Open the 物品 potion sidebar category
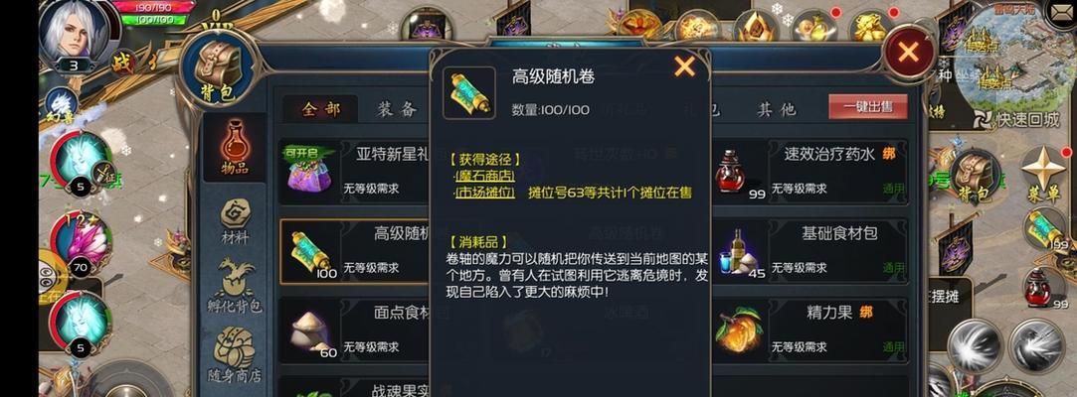The image size is (1077, 397). [x=235, y=148]
